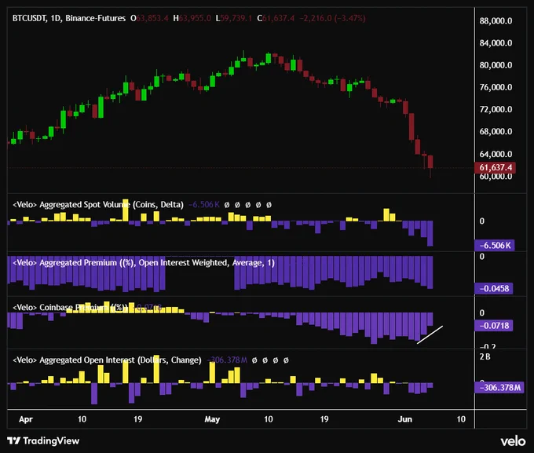Click the 84,000.0 price axis label
534x453 pixels.
click(496, 43)
